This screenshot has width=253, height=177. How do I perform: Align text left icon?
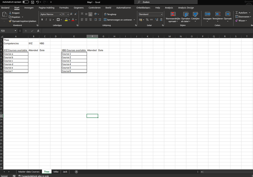point(82,20)
